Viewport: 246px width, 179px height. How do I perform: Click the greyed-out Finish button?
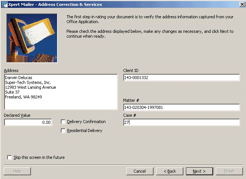point(229,171)
